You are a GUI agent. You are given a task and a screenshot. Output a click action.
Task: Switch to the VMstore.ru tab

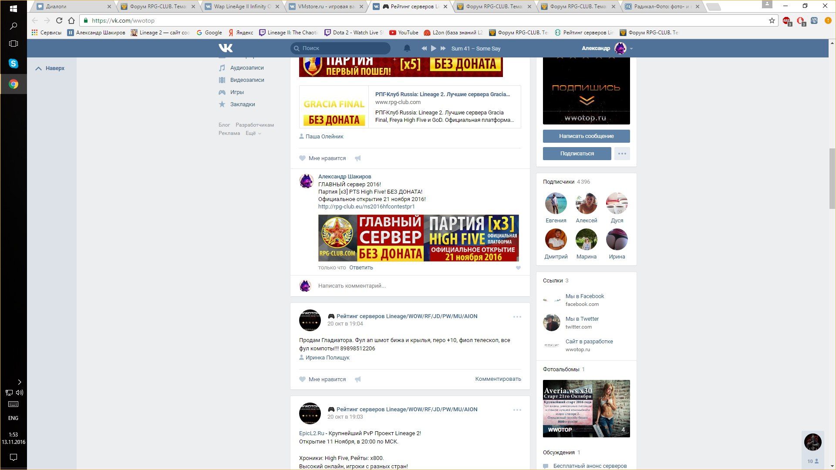[327, 7]
